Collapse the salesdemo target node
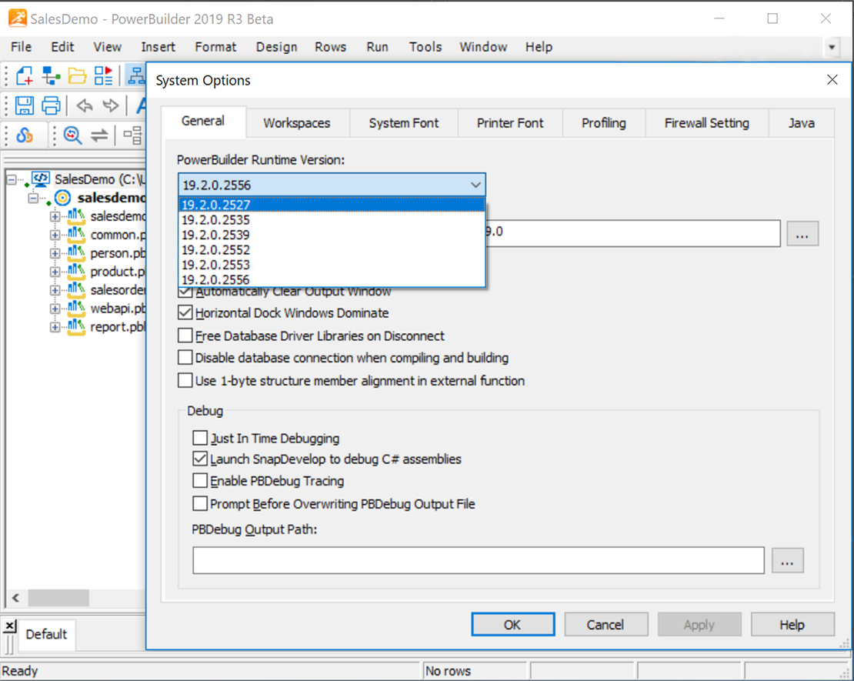The width and height of the screenshot is (854, 681). point(33,198)
